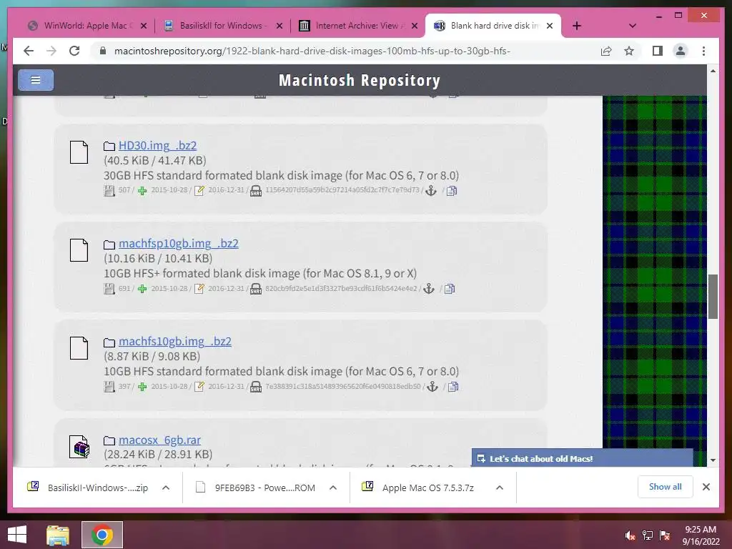This screenshot has width=732, height=549.
Task: Close the downloads bar
Action: pyautogui.click(x=706, y=487)
